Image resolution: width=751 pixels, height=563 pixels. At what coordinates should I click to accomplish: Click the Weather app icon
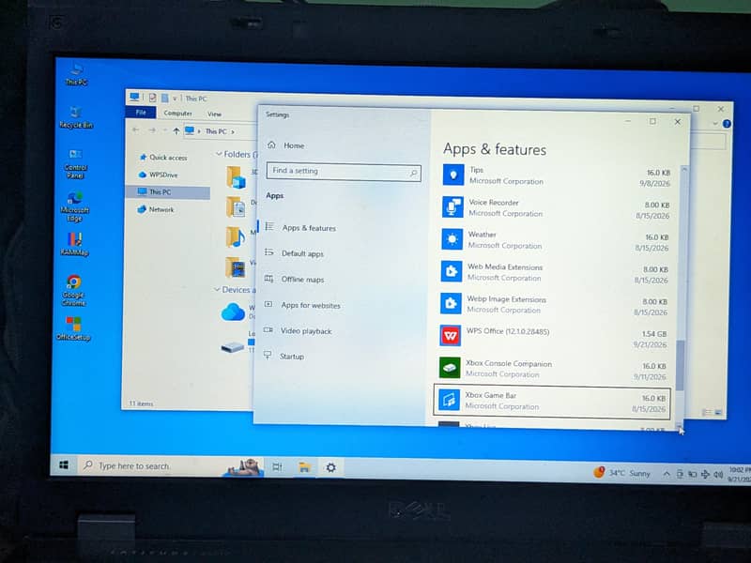pyautogui.click(x=452, y=239)
